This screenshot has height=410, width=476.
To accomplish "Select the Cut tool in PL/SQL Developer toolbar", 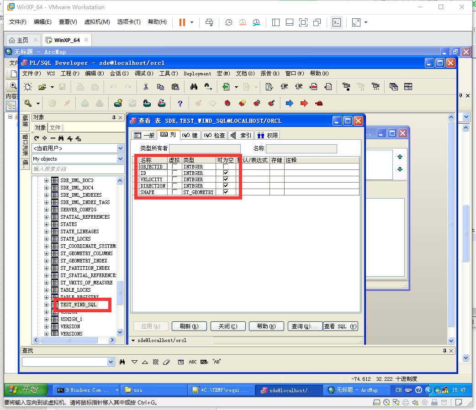I will coord(146,87).
